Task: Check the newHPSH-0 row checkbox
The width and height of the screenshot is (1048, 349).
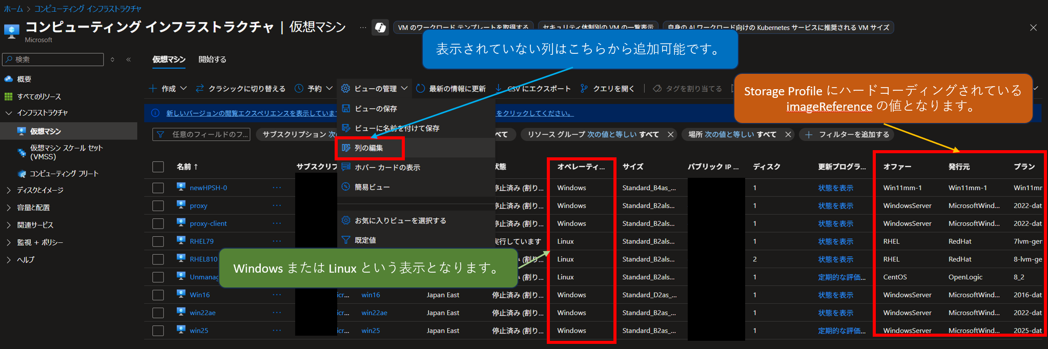Action: pos(158,188)
